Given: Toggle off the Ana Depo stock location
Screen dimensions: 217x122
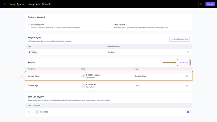Looking at the screenshot, I should [188, 112].
